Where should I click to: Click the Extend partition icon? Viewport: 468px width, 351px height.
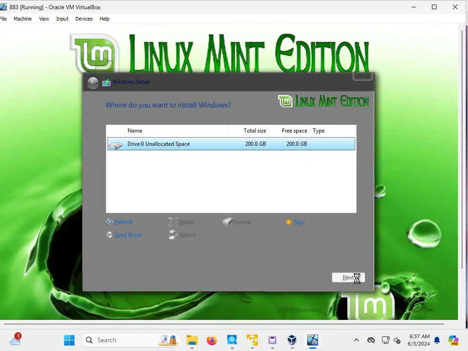click(x=172, y=235)
